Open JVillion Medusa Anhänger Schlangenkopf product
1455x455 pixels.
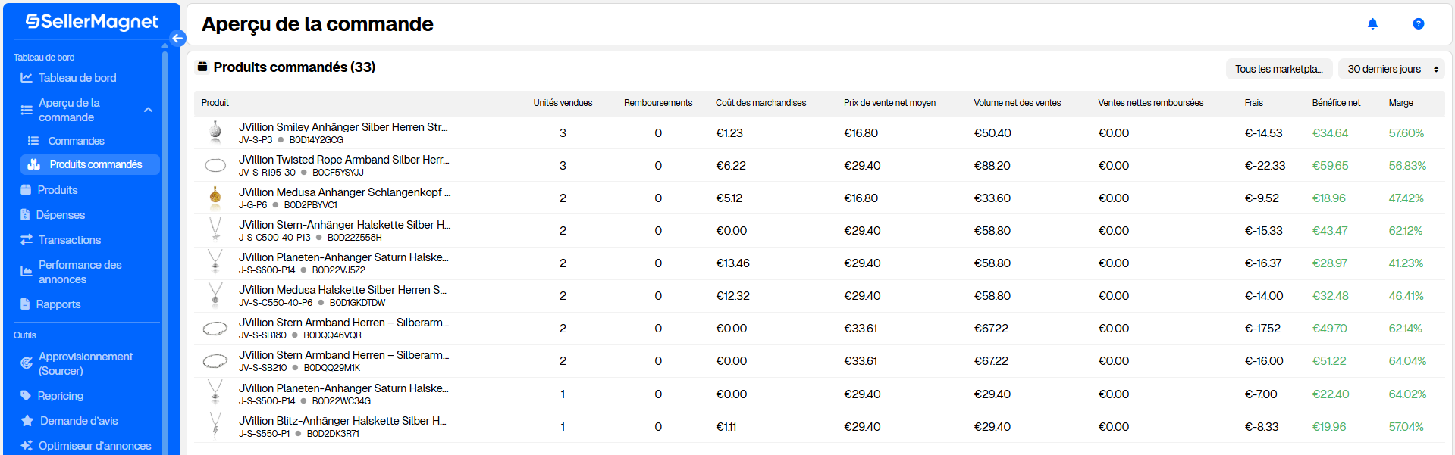click(x=344, y=192)
